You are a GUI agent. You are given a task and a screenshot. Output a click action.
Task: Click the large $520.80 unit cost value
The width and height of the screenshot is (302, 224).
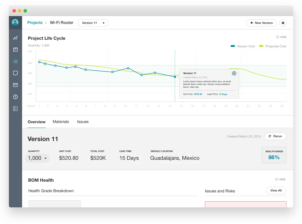69,158
